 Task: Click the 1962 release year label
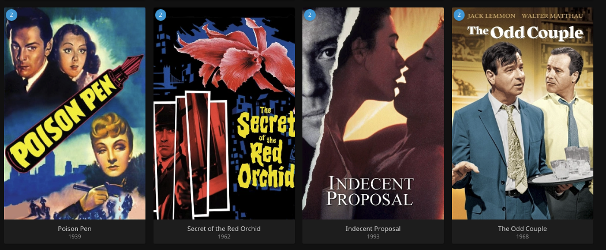(x=224, y=237)
